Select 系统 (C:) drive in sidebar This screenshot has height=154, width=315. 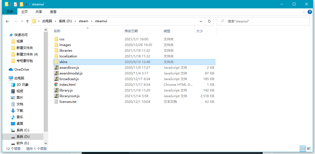click(x=23, y=130)
